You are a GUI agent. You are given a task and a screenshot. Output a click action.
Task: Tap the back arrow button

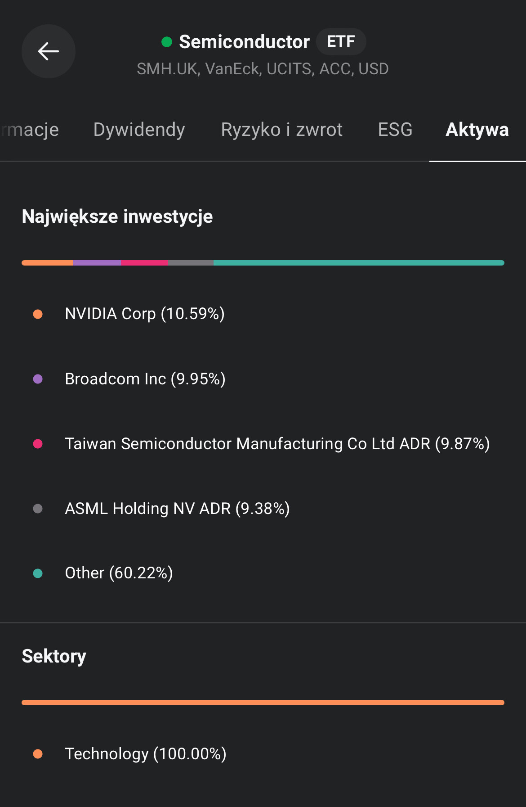click(49, 51)
